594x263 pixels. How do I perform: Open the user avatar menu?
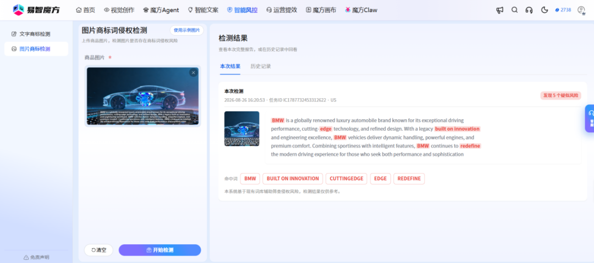pos(581,10)
